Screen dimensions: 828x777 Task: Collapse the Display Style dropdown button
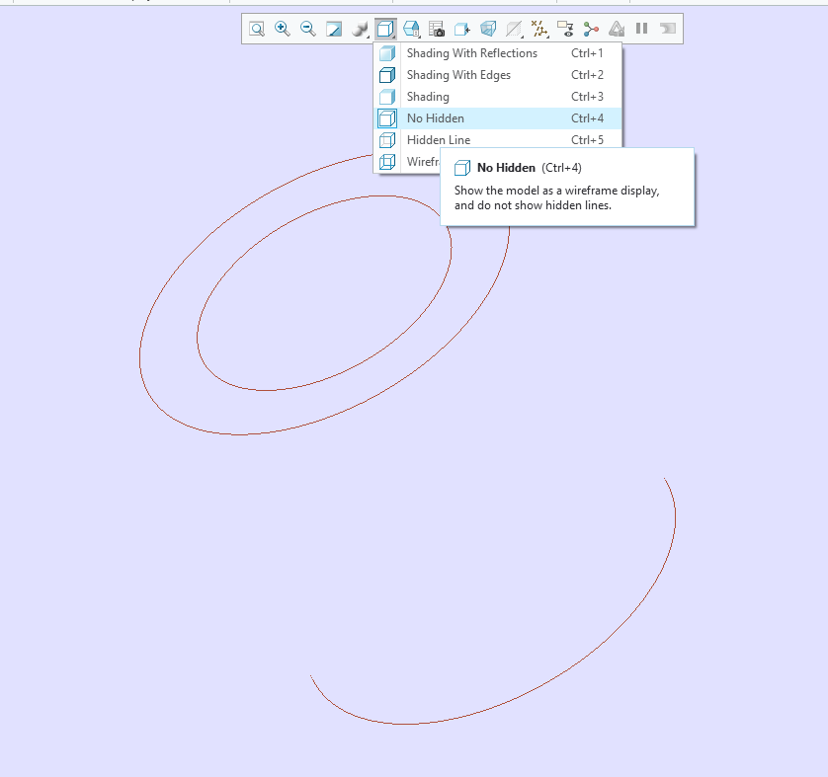click(385, 29)
